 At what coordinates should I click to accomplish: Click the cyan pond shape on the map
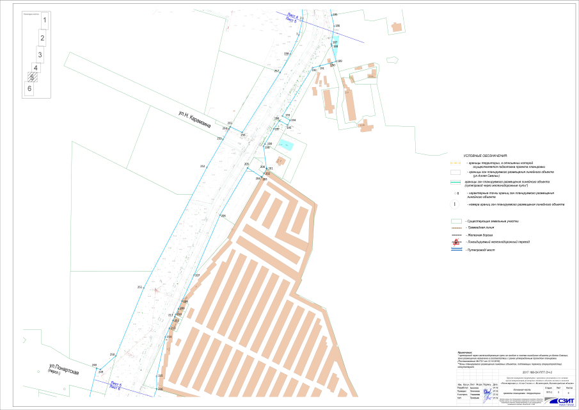(x=285, y=145)
